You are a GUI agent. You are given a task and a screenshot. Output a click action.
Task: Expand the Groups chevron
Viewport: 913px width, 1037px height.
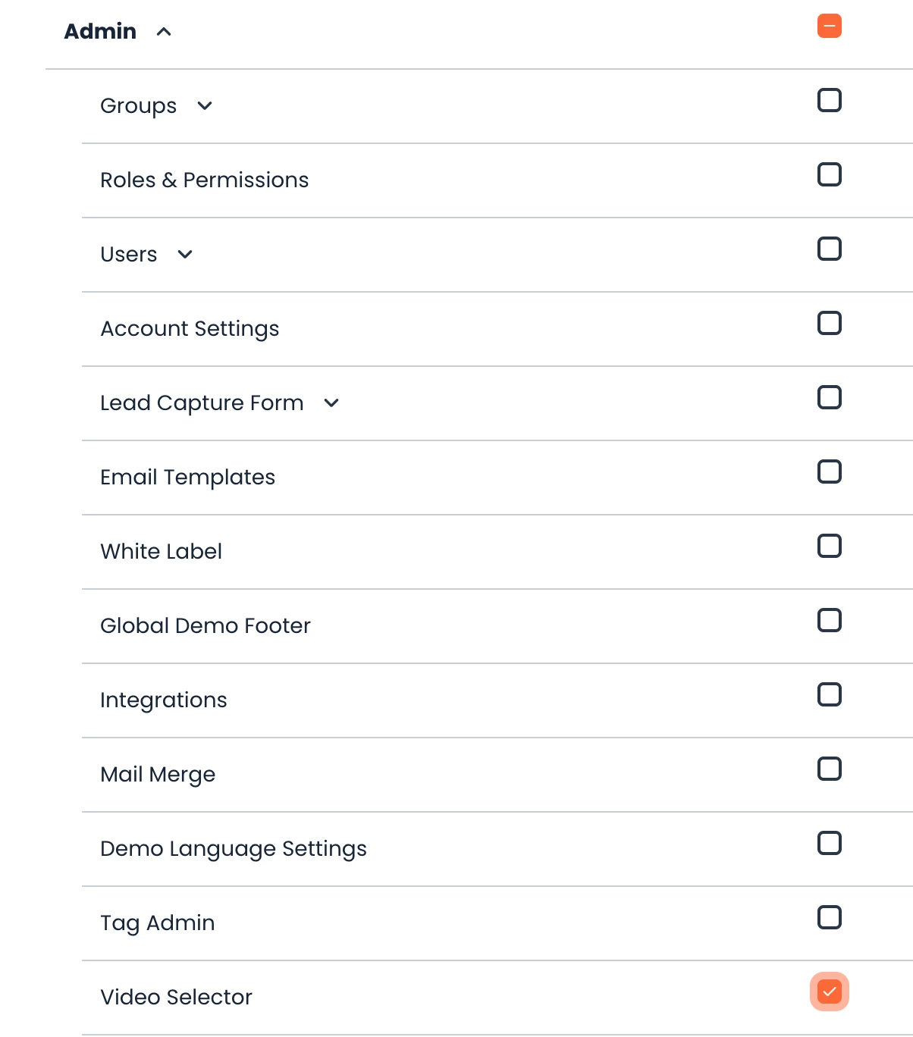(205, 106)
